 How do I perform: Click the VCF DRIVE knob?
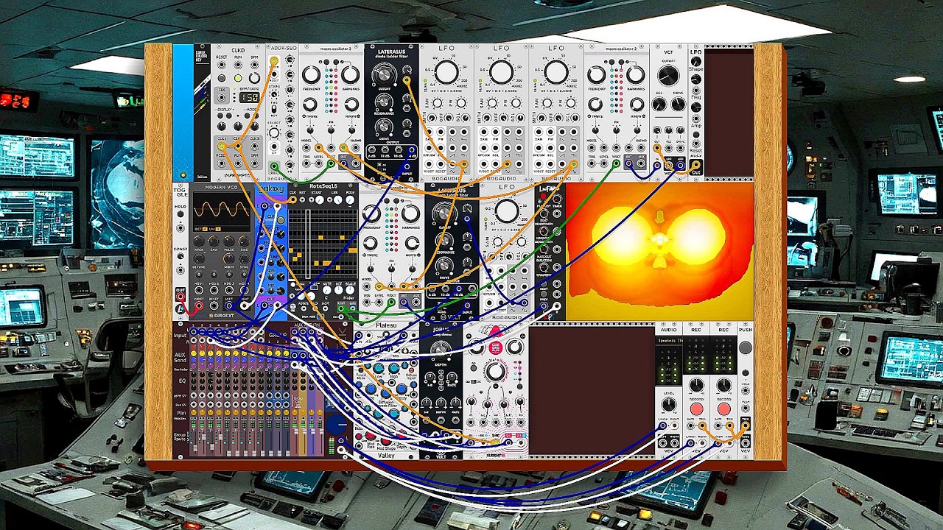679,104
